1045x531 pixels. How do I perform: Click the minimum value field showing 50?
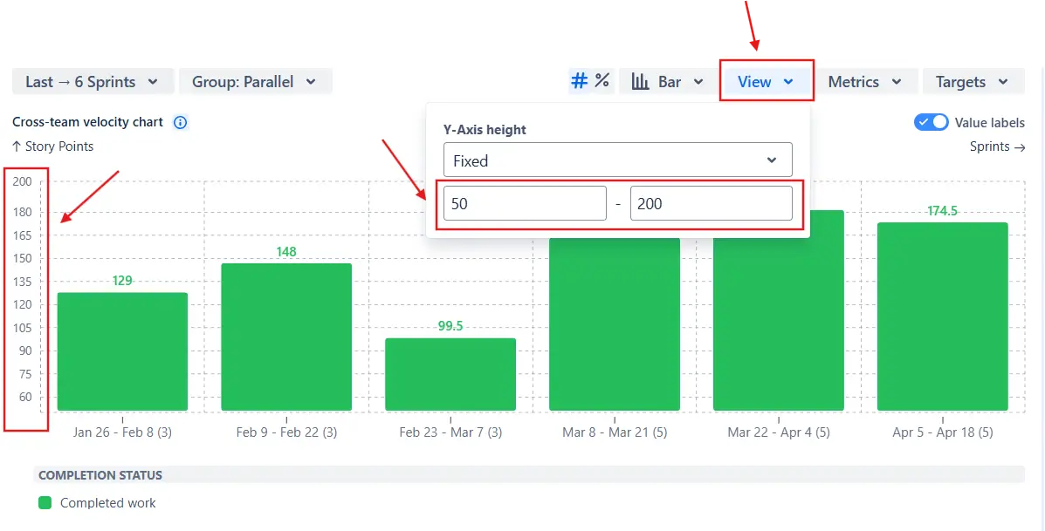point(524,202)
